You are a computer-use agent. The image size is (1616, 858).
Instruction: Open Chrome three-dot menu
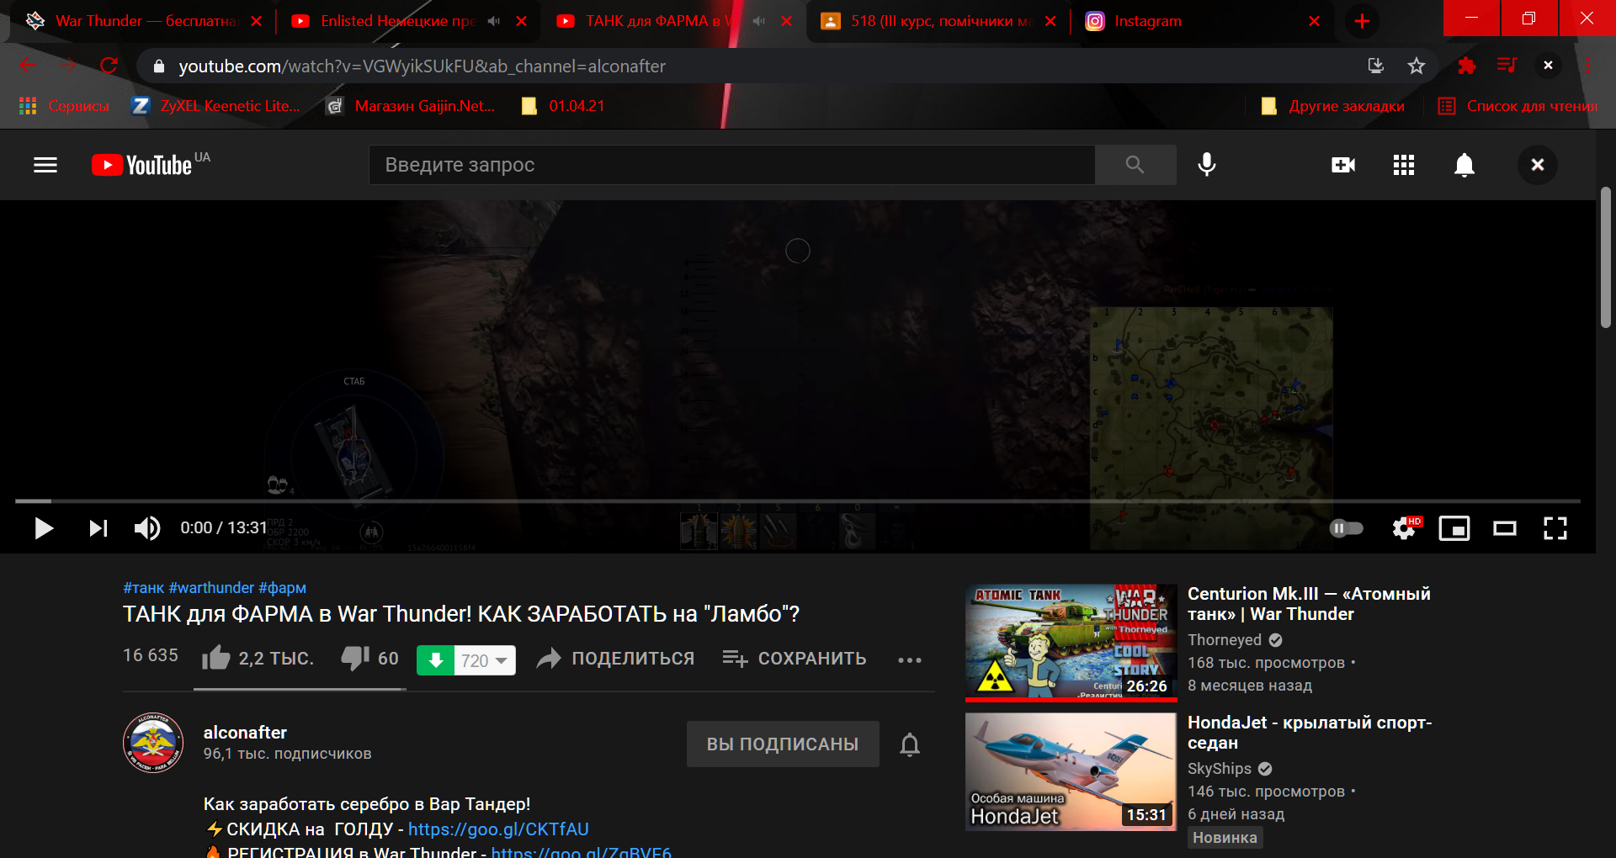(x=1588, y=66)
